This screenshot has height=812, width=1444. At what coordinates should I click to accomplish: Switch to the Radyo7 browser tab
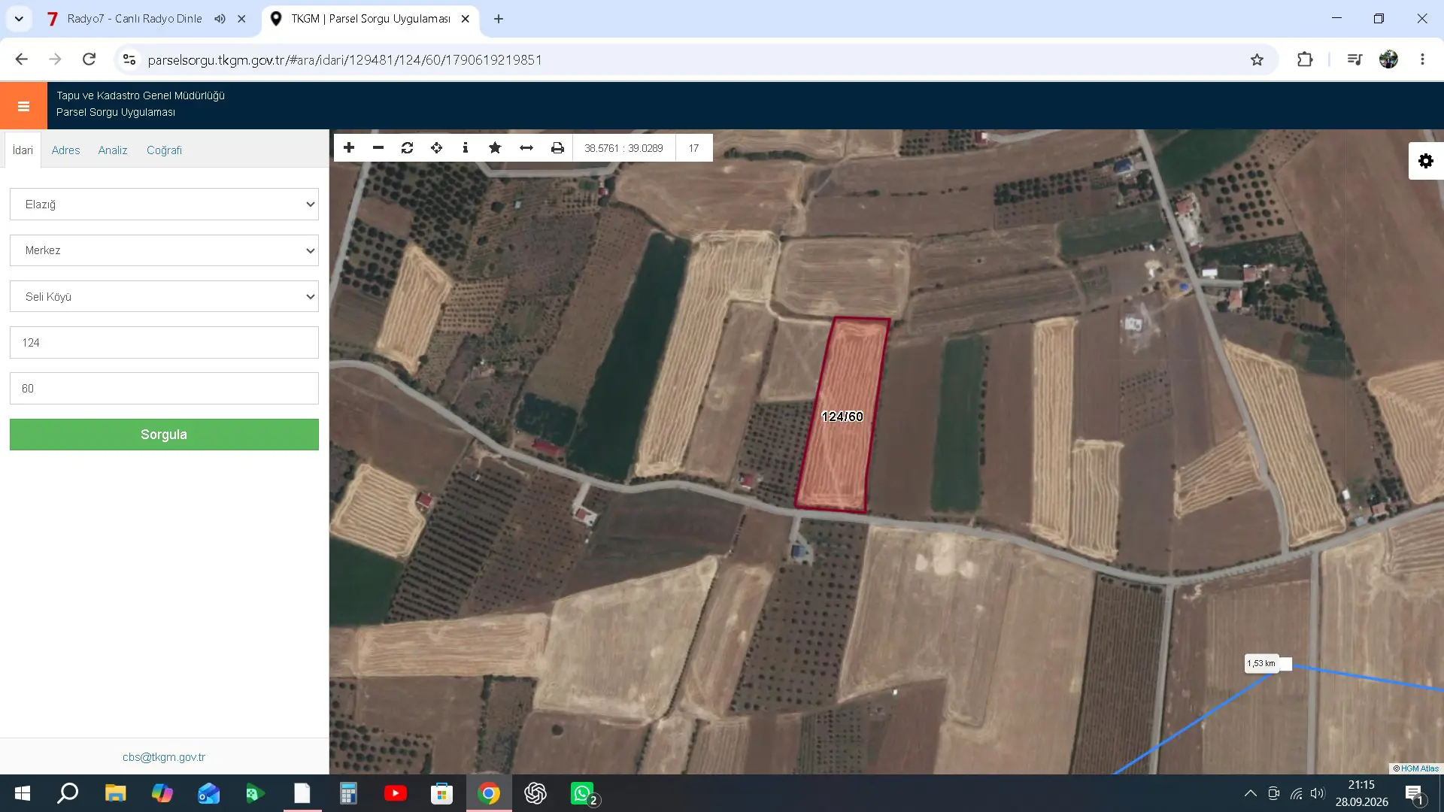point(134,19)
